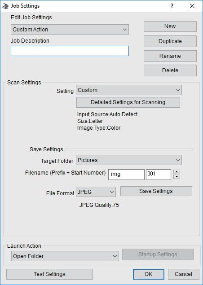This screenshot has height=285, width=203.
Task: Click the New job button
Action: [x=170, y=26]
